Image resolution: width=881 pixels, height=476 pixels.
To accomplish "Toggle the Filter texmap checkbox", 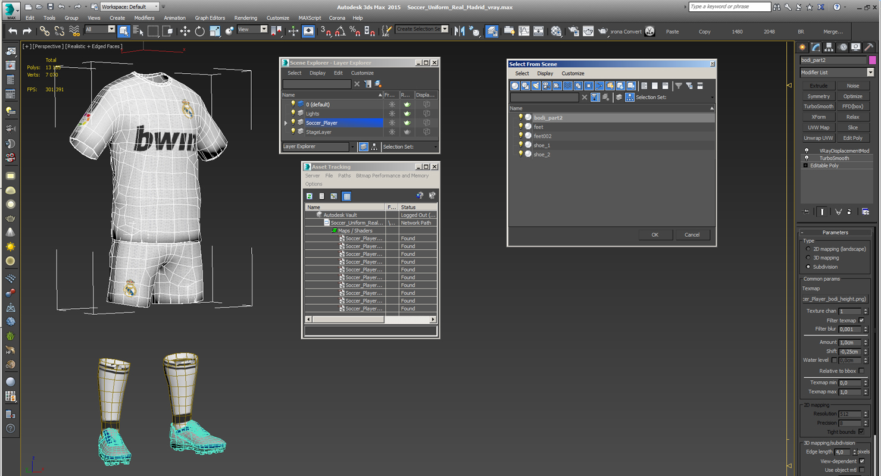I will point(861,320).
